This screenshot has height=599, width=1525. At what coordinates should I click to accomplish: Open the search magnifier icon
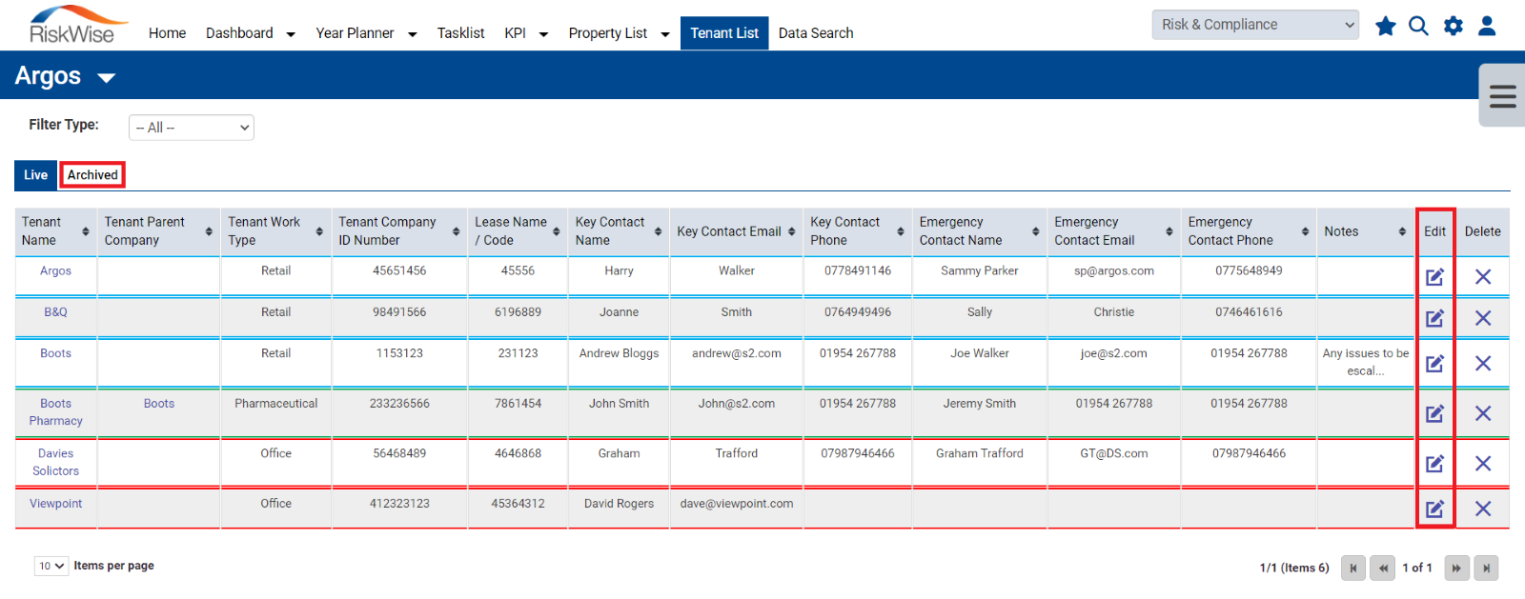coord(1418,26)
